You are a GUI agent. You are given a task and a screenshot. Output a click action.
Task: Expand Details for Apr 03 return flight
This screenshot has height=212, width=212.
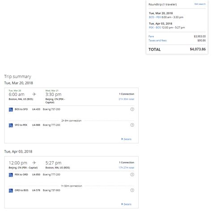[127, 204]
